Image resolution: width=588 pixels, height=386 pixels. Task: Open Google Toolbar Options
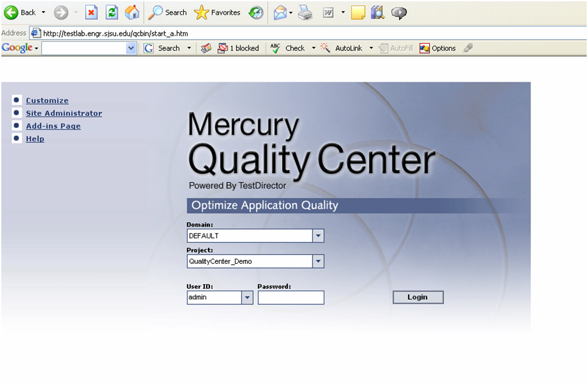pyautogui.click(x=437, y=48)
